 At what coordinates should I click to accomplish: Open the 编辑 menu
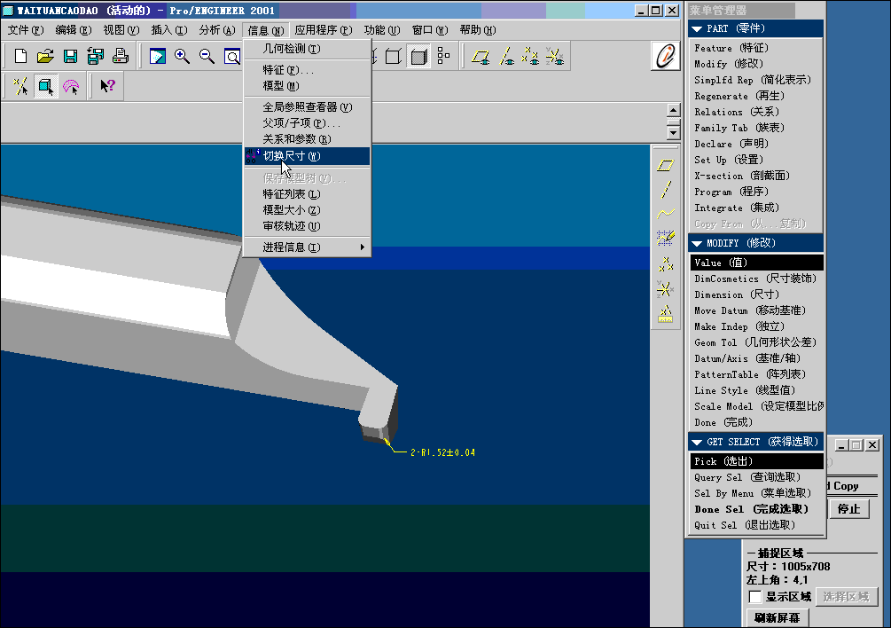[x=74, y=30]
